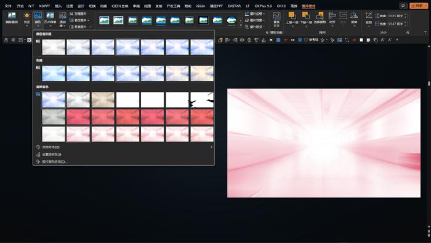Click the printer icon in the quick toolbar
431x243 pixels.
click(6, 40)
